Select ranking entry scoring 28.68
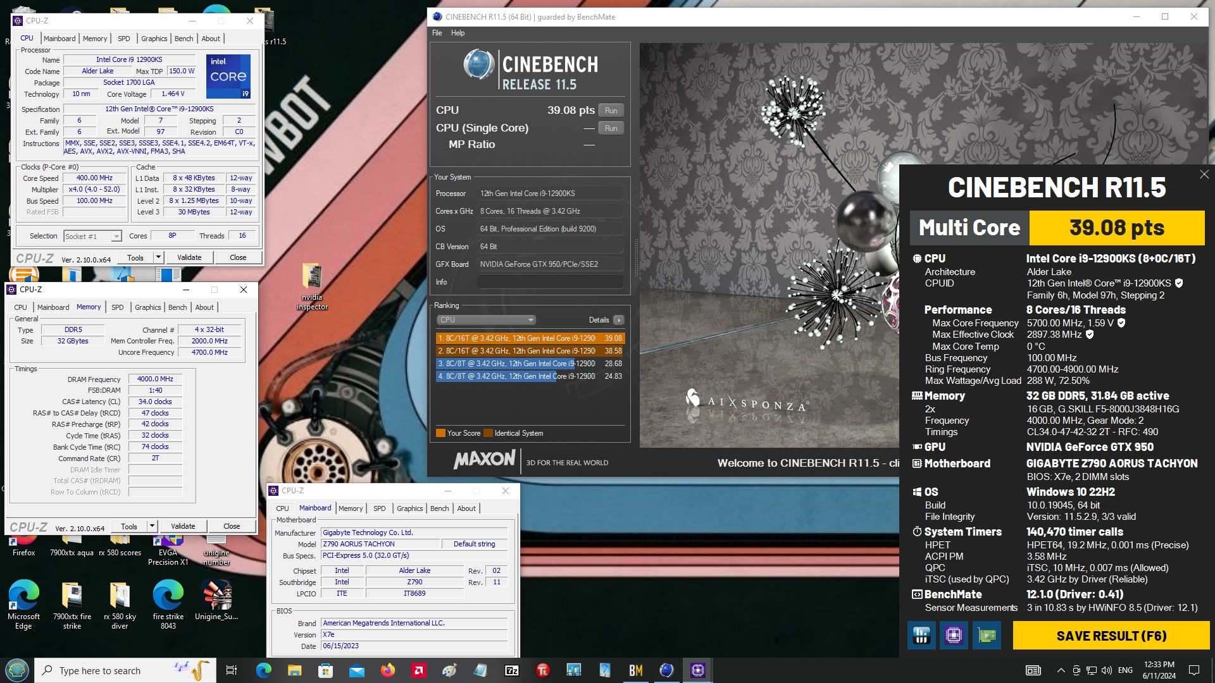The image size is (1215, 683). [x=530, y=364]
